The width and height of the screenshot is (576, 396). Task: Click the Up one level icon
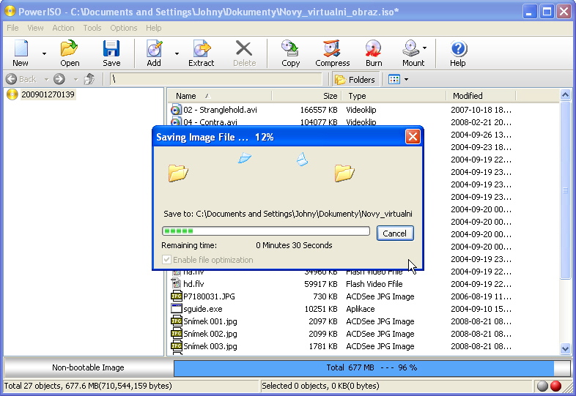click(89, 79)
